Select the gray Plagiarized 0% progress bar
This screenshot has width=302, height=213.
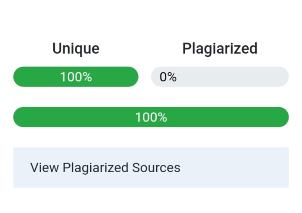[220, 76]
